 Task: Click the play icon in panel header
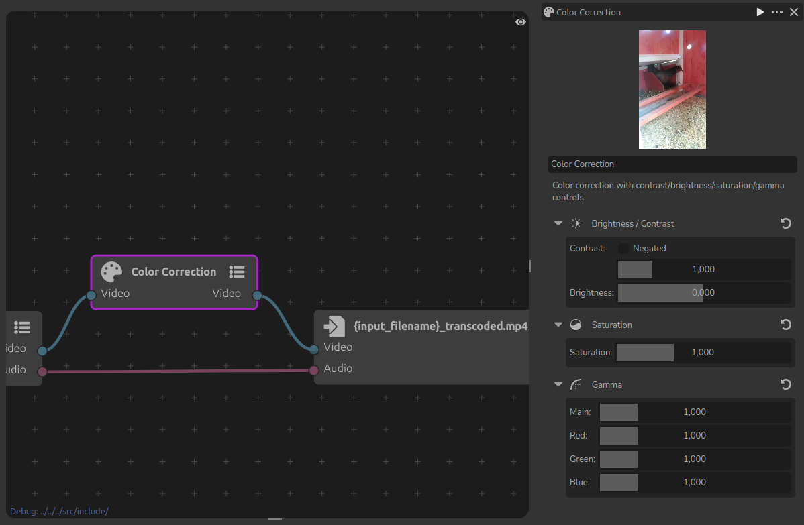760,12
